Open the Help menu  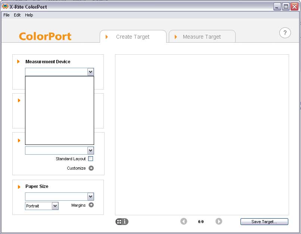point(29,15)
